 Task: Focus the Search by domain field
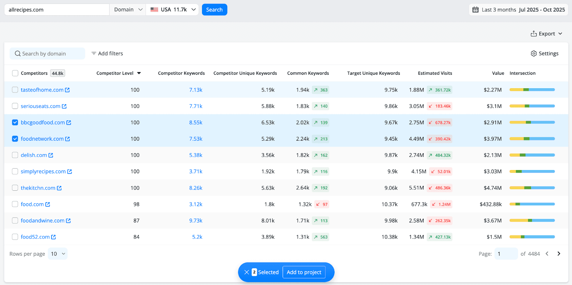point(47,54)
